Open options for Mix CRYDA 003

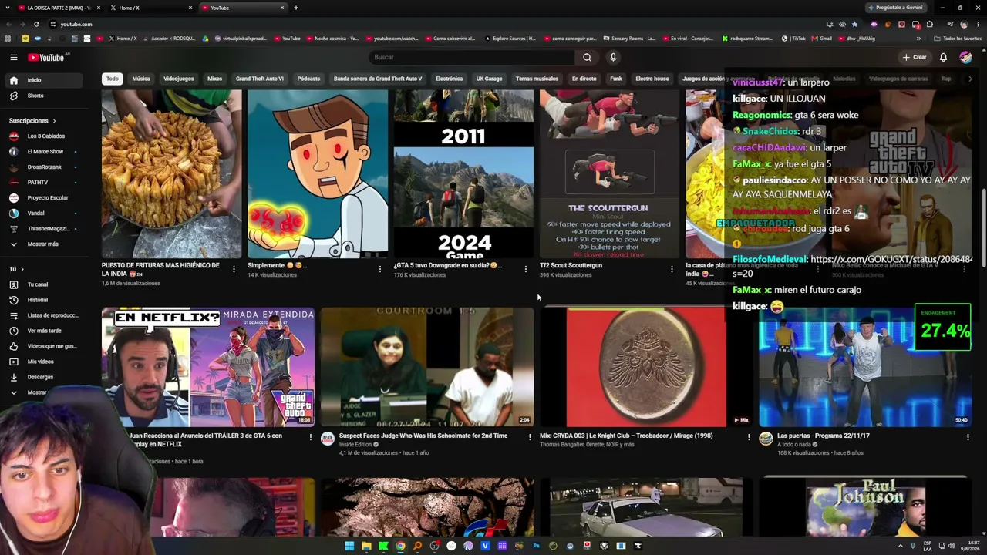749,437
